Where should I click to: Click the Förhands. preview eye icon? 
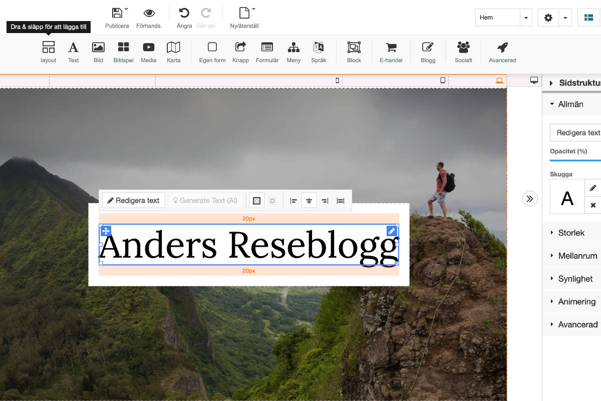coord(149,13)
